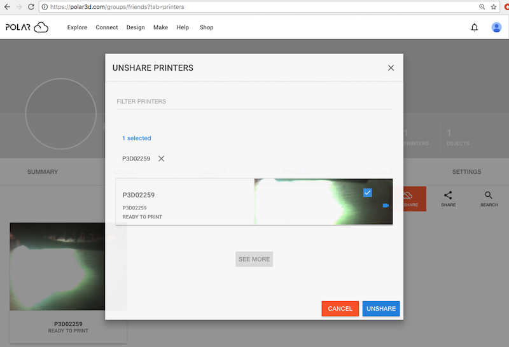509x347 pixels.
Task: Open the Polar Cloud logo home
Action: pyautogui.click(x=27, y=27)
